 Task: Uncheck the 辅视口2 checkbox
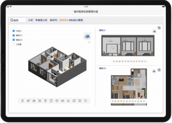pos(14,40)
